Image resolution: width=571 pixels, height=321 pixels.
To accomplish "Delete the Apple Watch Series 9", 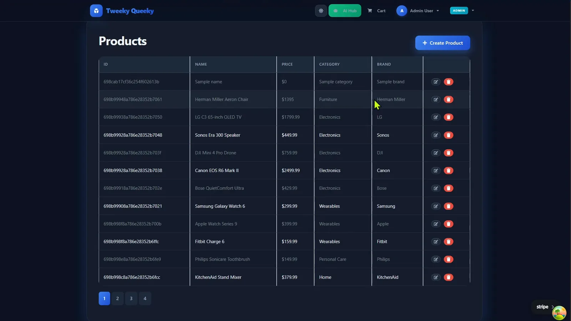I will point(449,224).
